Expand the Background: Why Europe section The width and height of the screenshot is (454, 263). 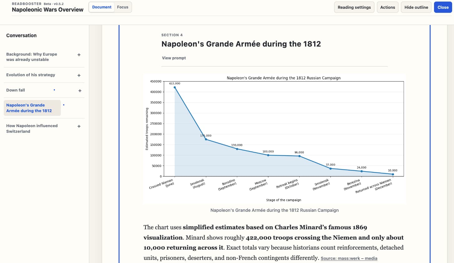tap(79, 55)
